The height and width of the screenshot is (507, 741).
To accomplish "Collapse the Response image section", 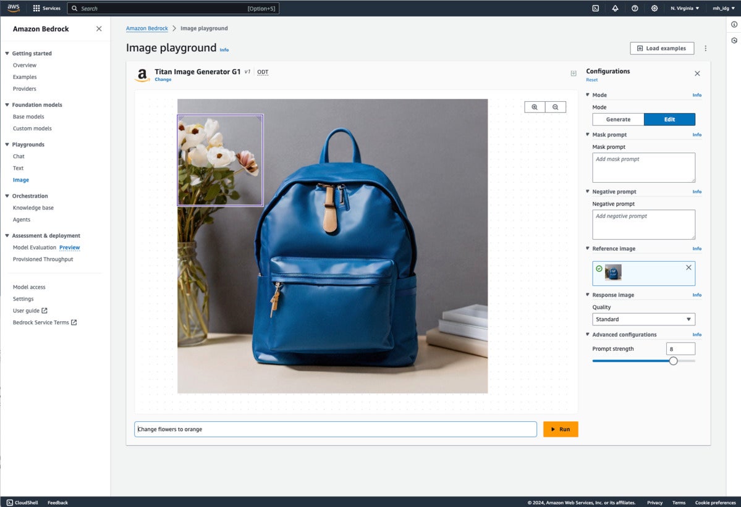I will click(x=587, y=295).
